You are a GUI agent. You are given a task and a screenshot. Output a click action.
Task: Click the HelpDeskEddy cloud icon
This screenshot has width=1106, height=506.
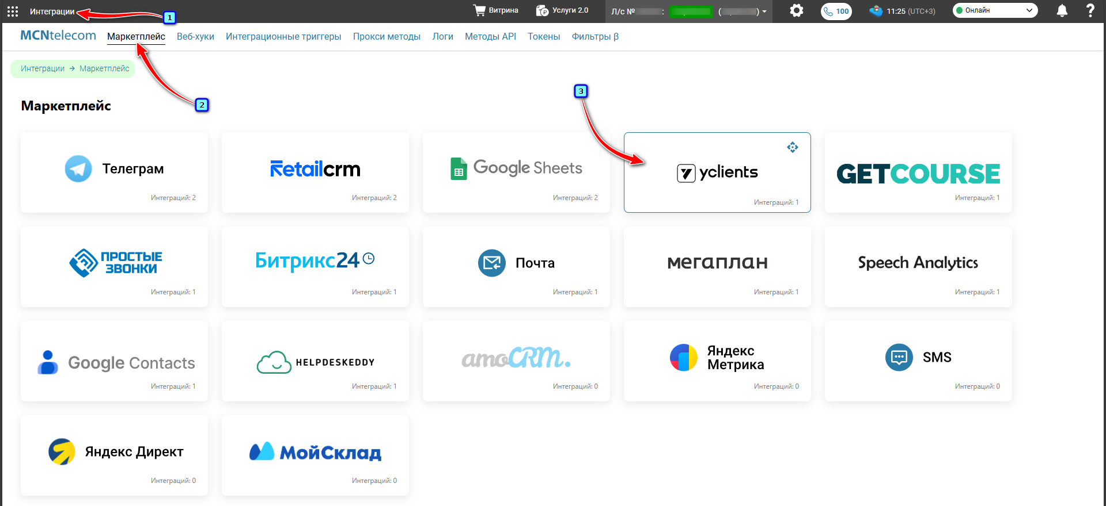tap(274, 362)
